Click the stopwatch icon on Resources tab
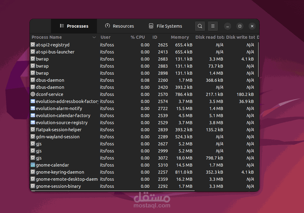Image resolution: width=304 pixels, height=213 pixels. click(x=107, y=26)
